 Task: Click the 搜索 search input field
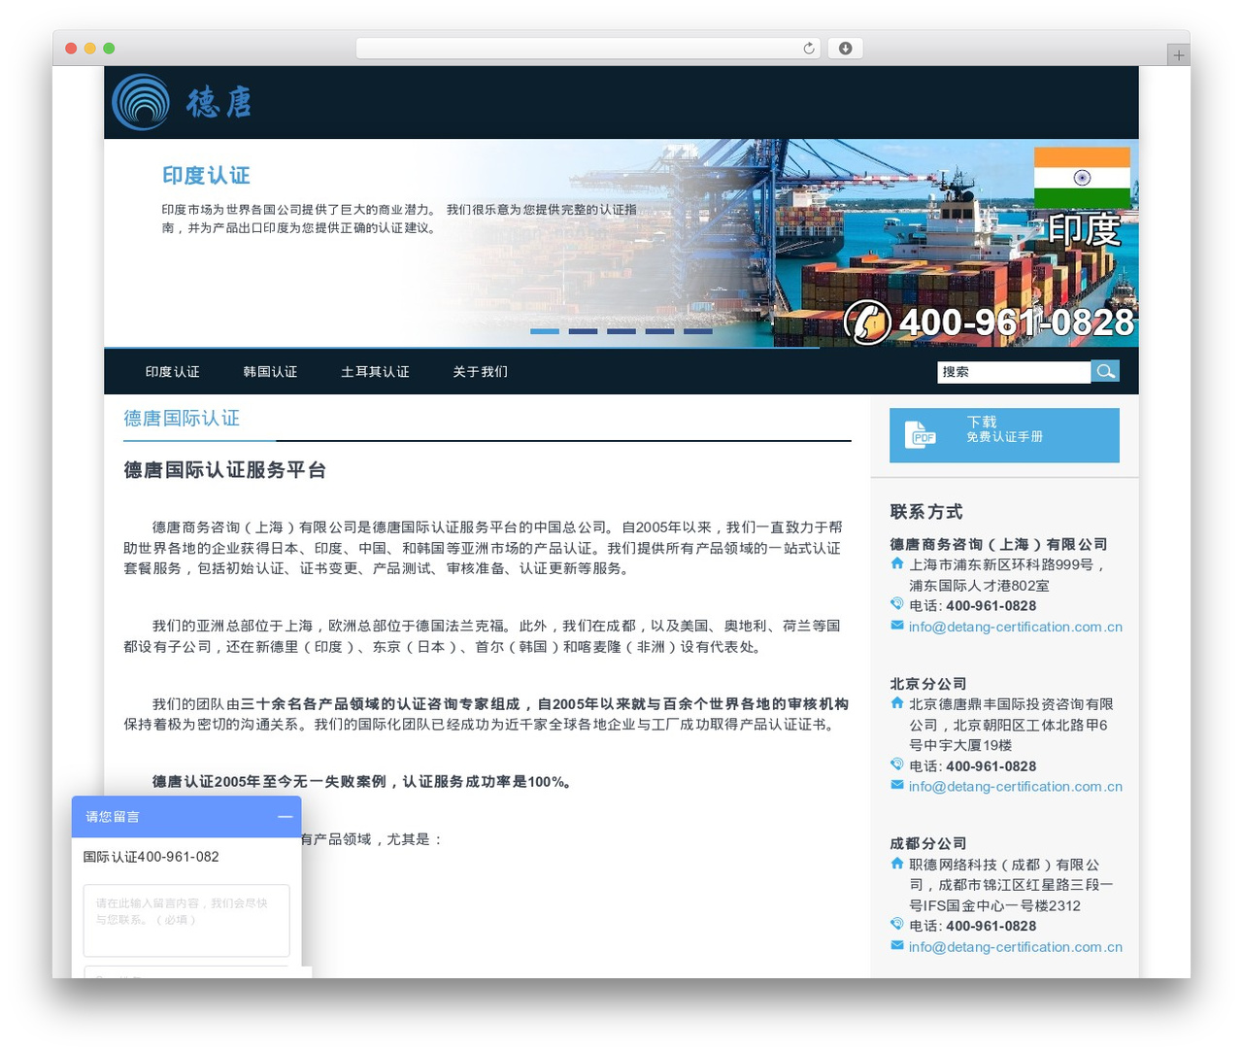pyautogui.click(x=1014, y=372)
